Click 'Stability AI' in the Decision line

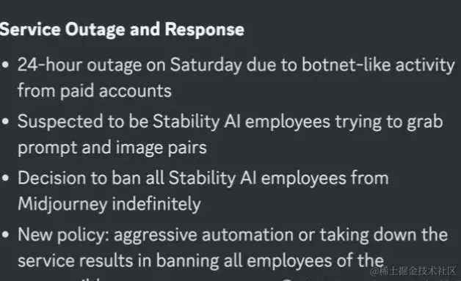[213, 178]
